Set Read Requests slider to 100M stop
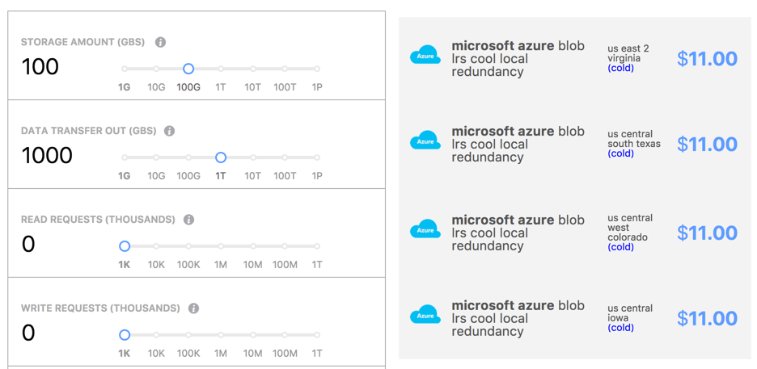This screenshot has width=757, height=369. coord(285,246)
